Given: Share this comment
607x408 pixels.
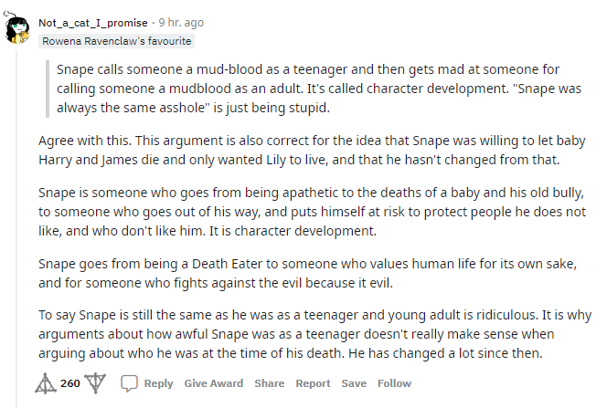Looking at the screenshot, I should tap(270, 383).
